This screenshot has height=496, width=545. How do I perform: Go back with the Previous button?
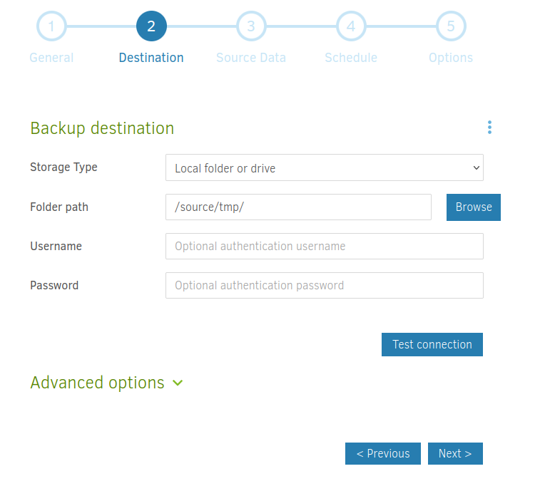tap(383, 454)
